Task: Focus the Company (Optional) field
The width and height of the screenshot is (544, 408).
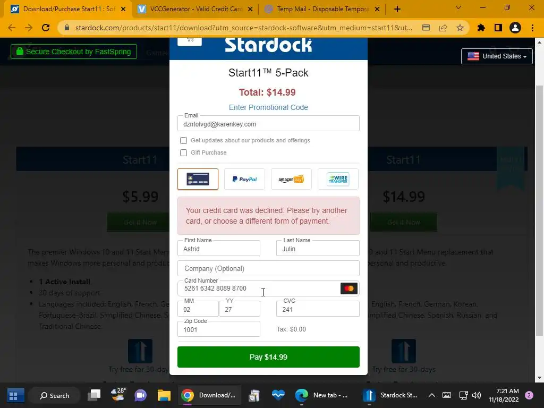Action: 268,268
